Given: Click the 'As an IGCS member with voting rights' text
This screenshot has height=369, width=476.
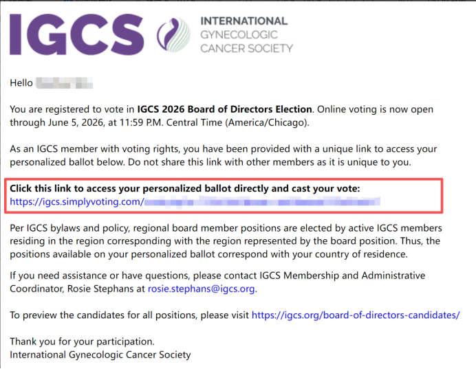Looking at the screenshot, I should [95, 149].
